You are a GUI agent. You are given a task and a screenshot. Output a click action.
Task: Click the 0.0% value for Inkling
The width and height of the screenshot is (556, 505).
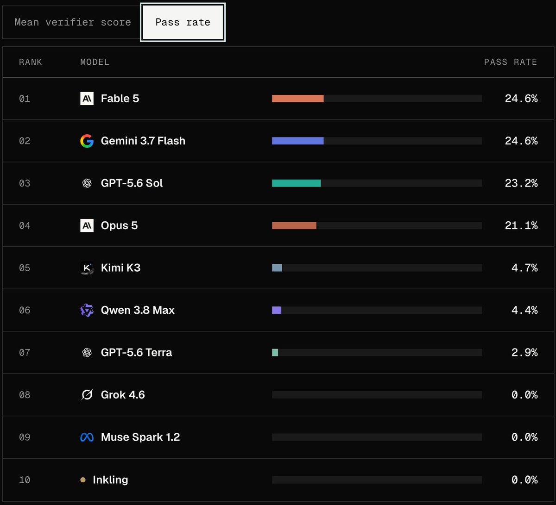(x=524, y=480)
